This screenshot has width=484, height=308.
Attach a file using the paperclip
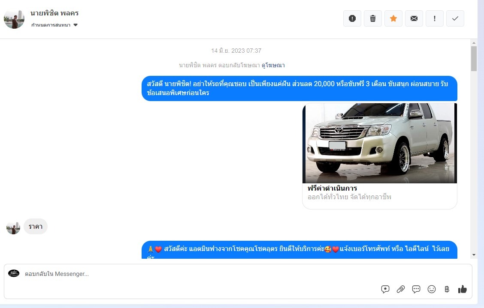(401, 289)
